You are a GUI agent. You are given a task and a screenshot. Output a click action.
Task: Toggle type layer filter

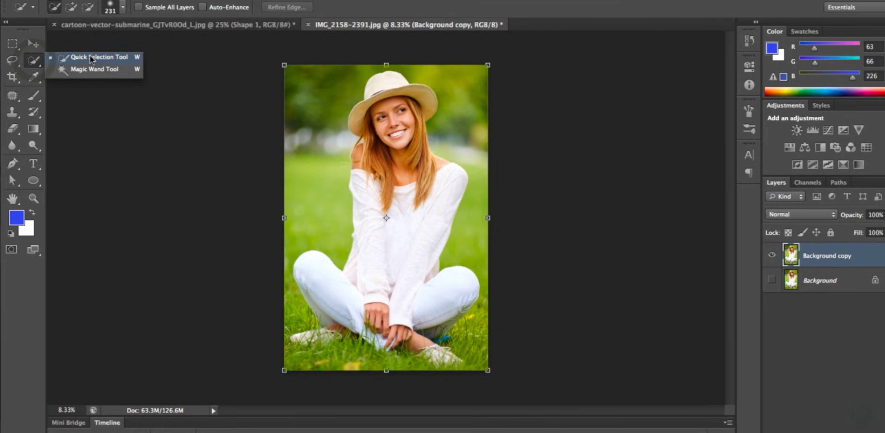tap(847, 197)
